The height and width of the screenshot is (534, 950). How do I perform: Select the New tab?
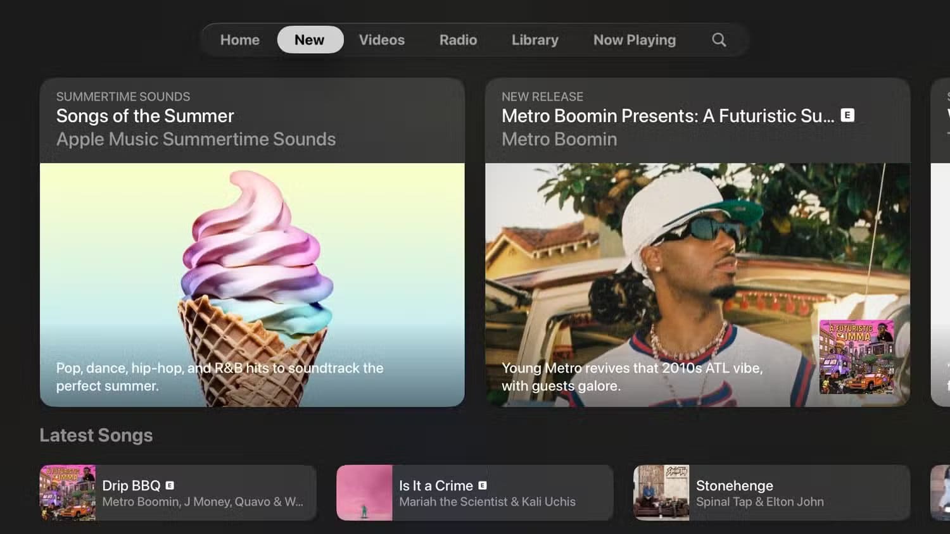click(x=310, y=40)
